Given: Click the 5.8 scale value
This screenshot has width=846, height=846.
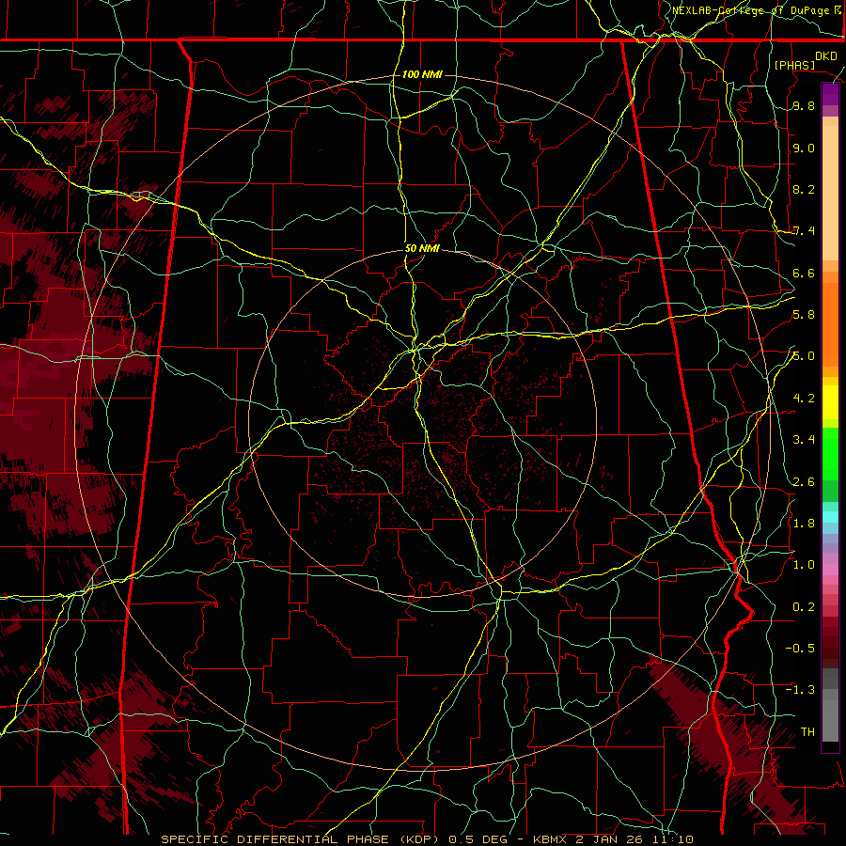Looking at the screenshot, I should click(x=804, y=315).
